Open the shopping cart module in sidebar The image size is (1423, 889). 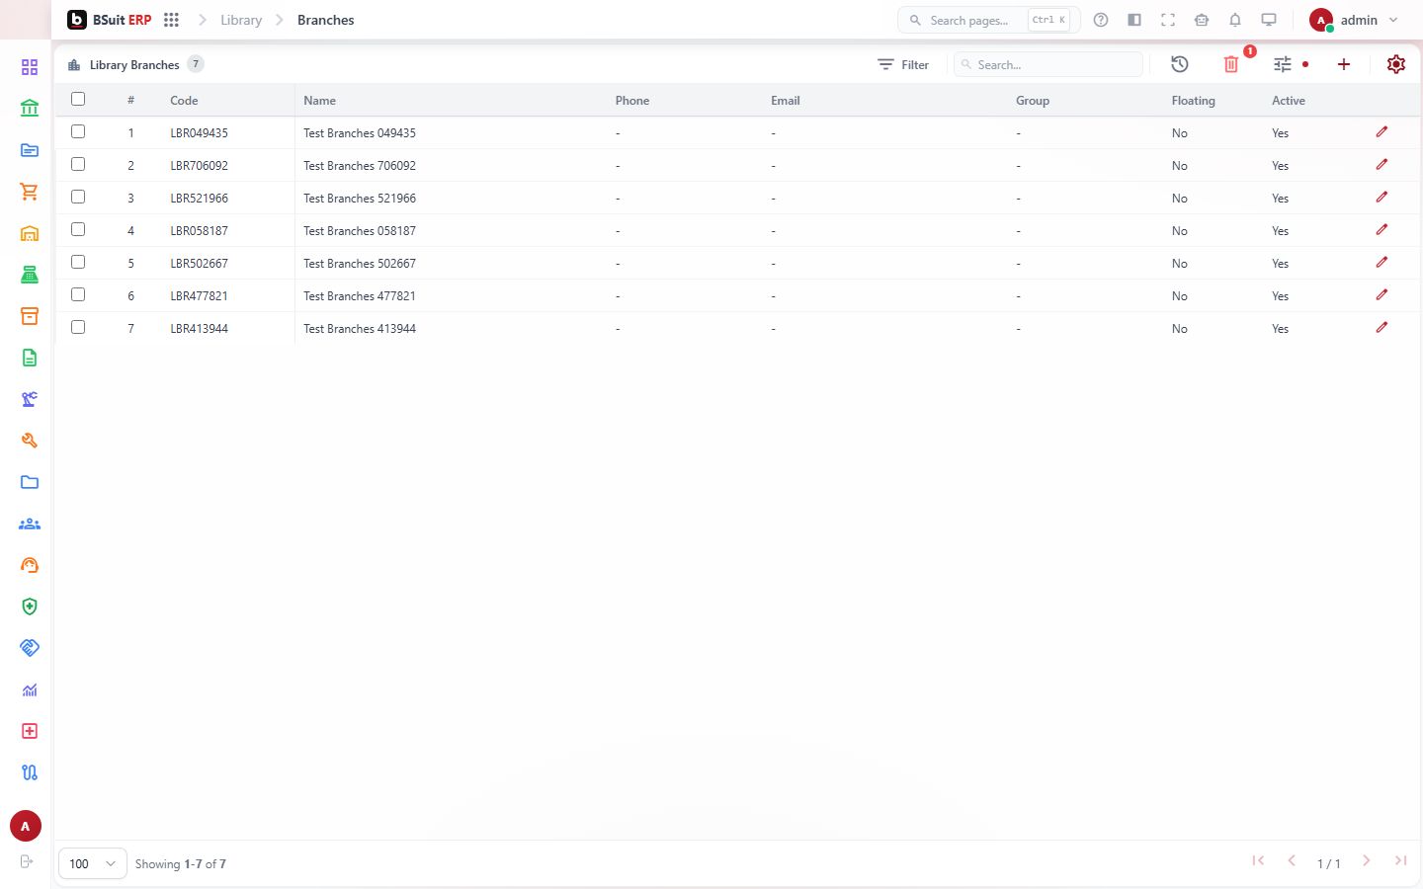30,192
